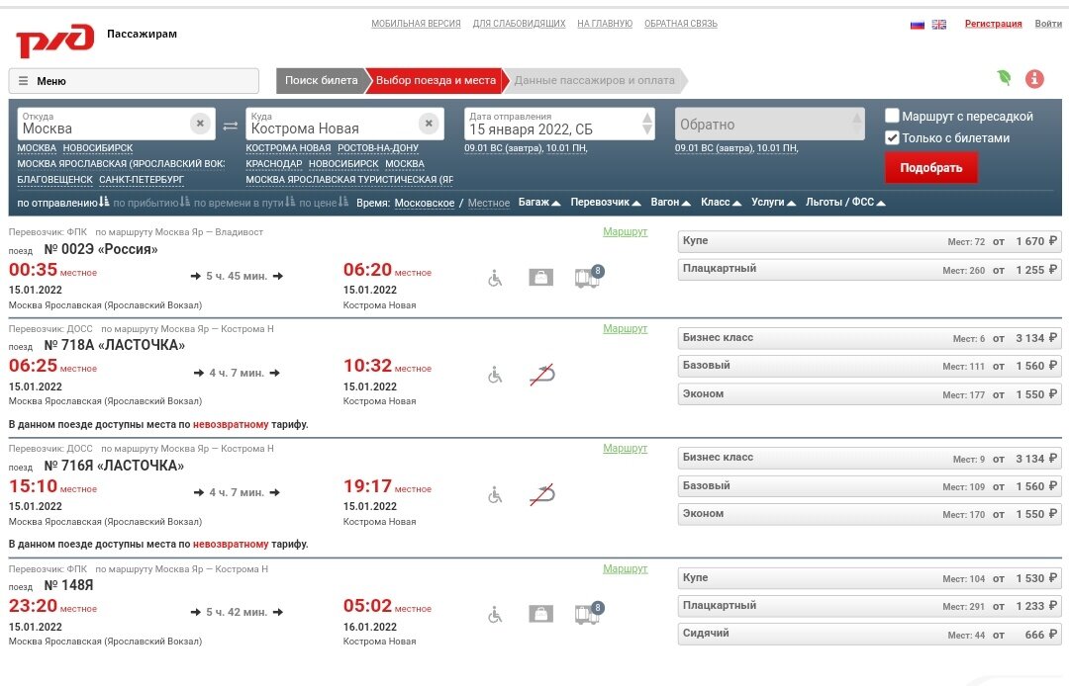The image size is (1069, 686).
Task: Click wheelchair icon for train 148Я
Action: point(495,615)
